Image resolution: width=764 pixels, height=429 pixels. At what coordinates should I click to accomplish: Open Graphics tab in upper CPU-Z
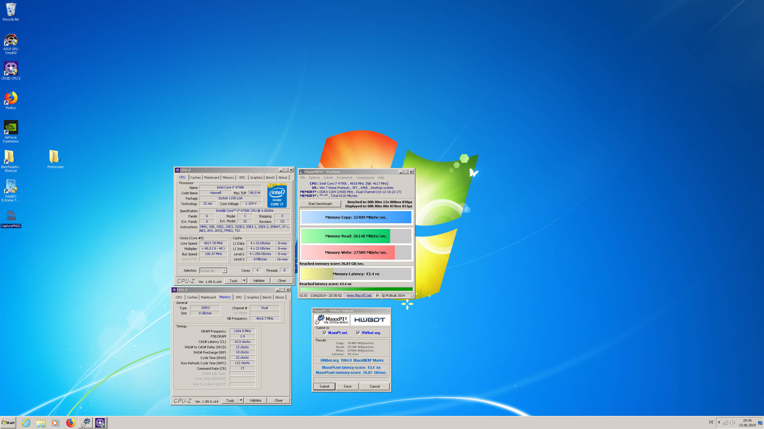point(256,178)
